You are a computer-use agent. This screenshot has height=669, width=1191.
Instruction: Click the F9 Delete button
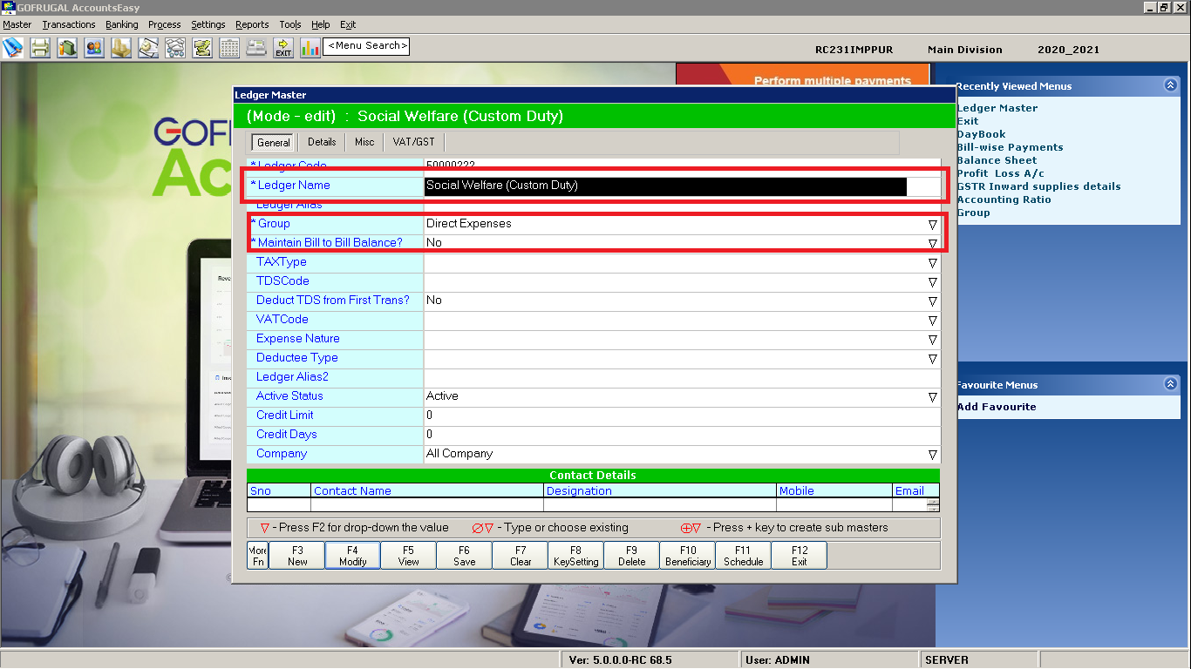click(x=631, y=556)
